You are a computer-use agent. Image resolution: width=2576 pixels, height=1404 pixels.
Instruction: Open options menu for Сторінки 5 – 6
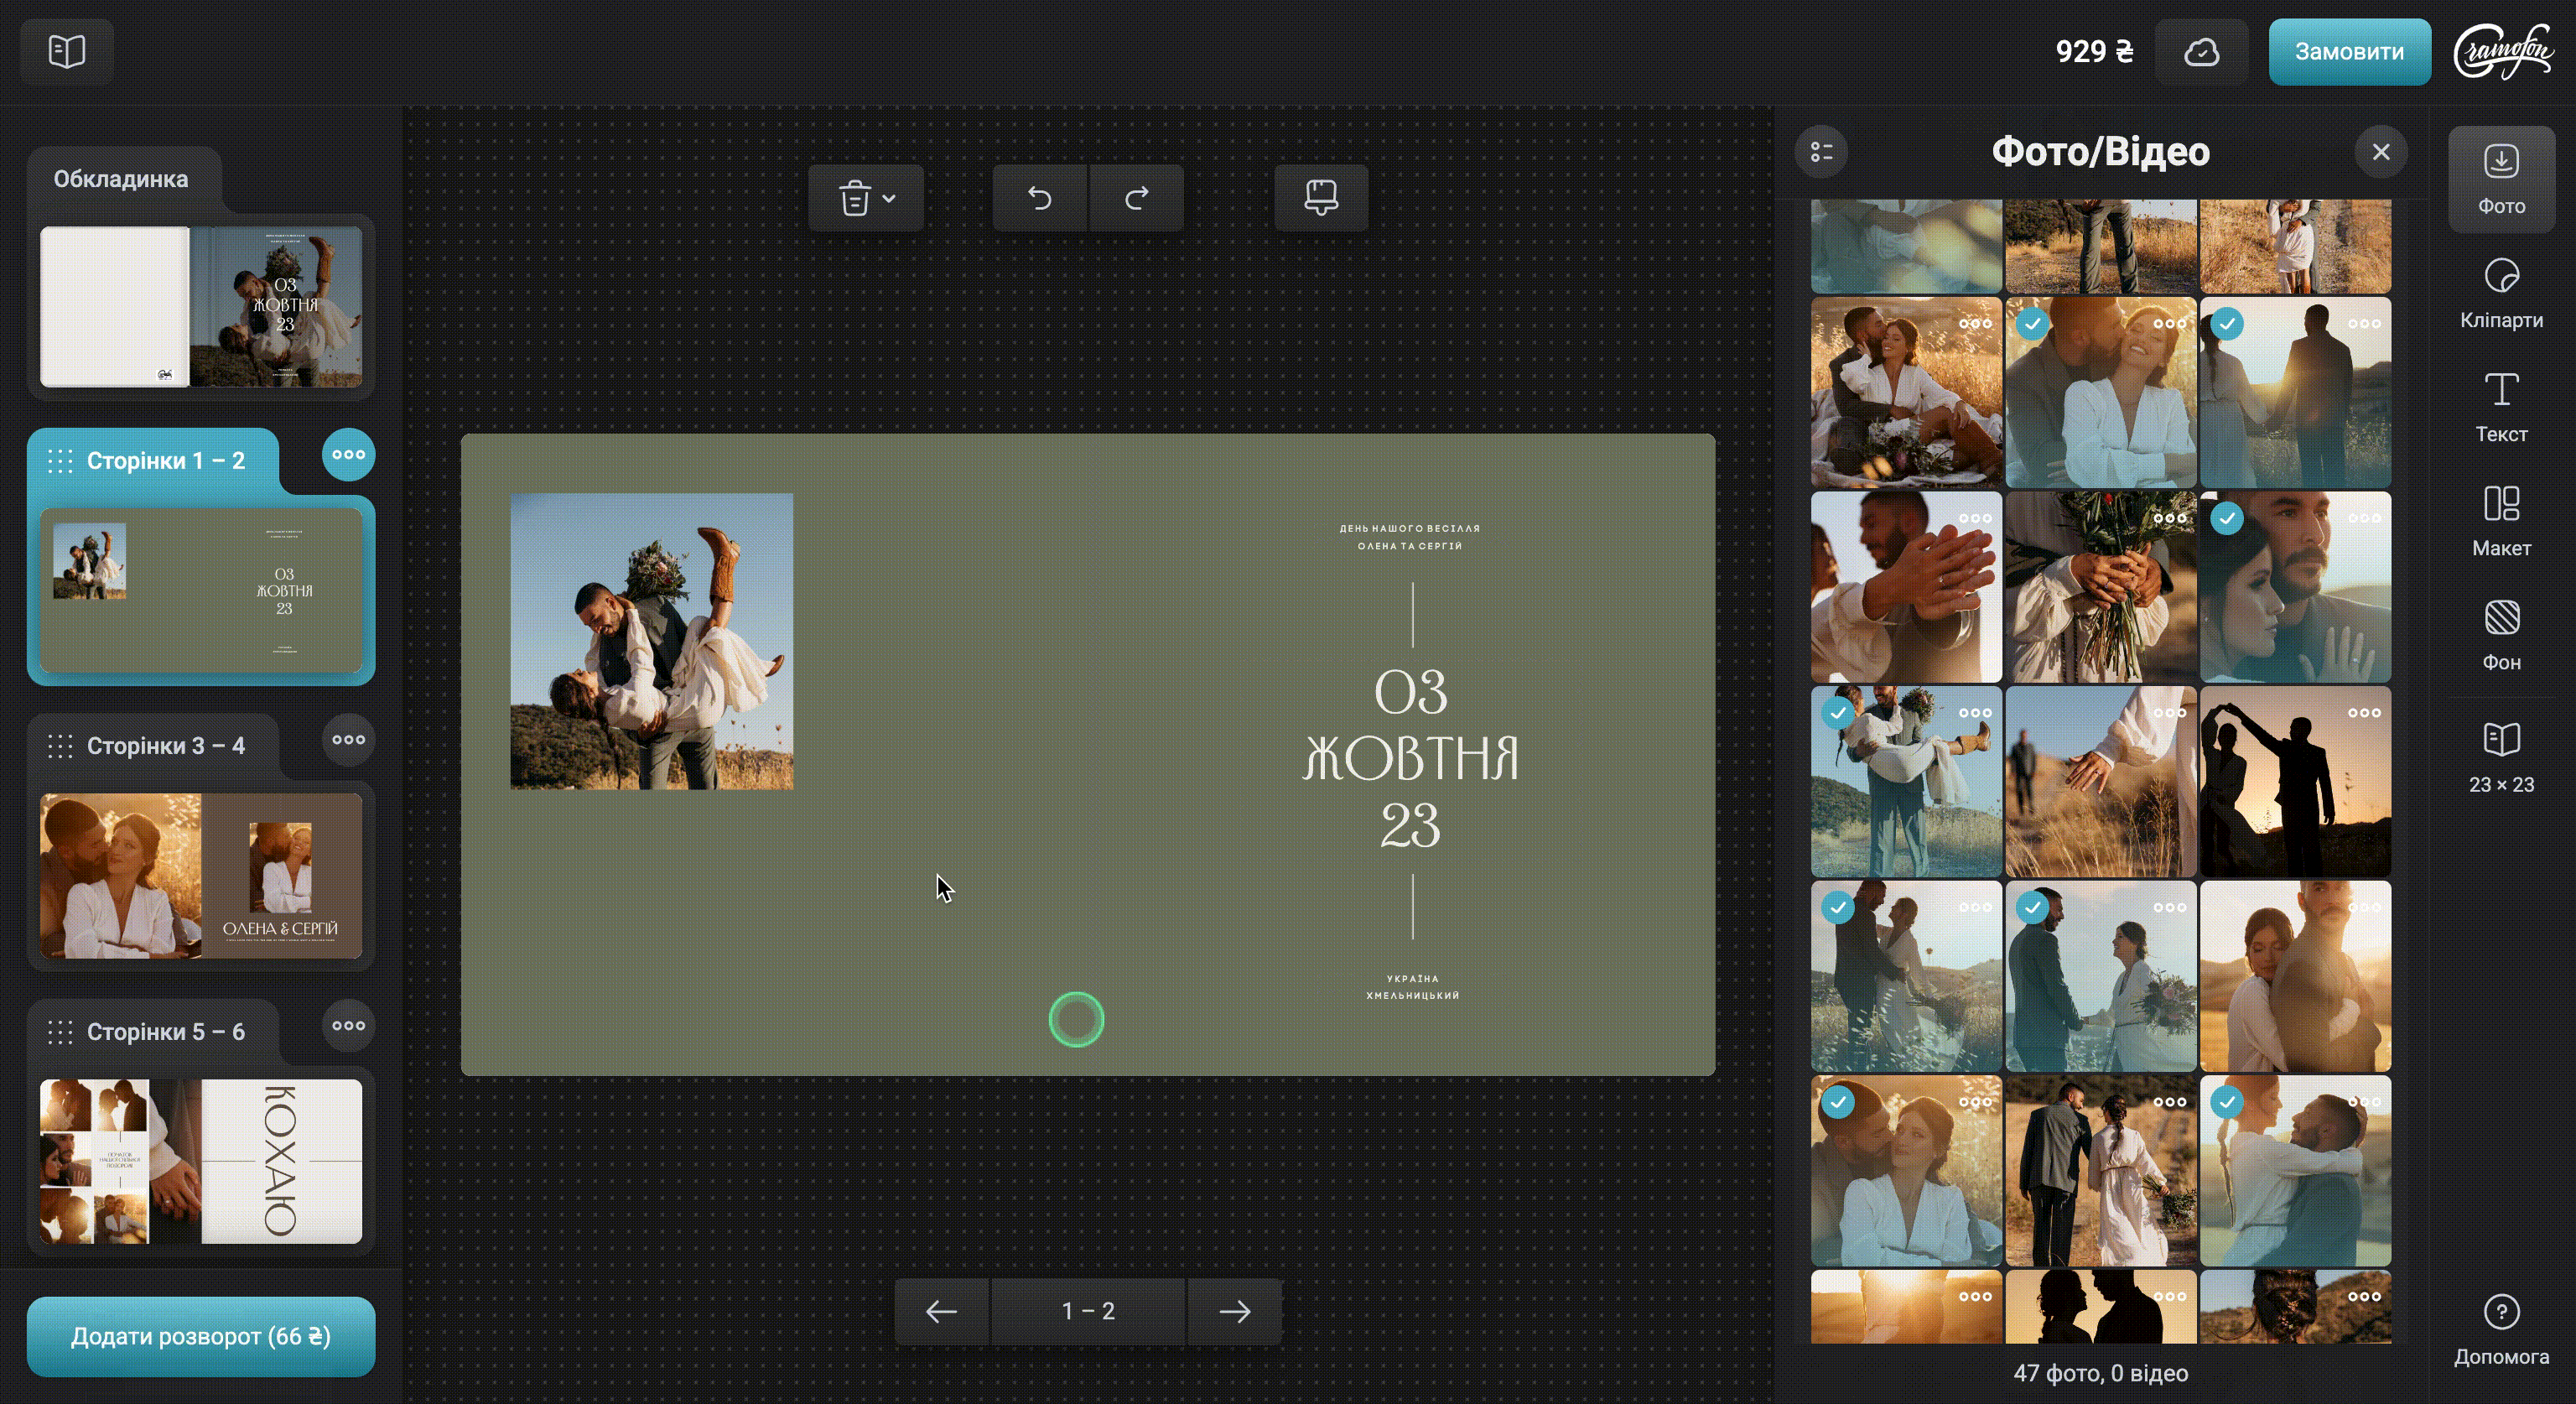click(x=348, y=1025)
